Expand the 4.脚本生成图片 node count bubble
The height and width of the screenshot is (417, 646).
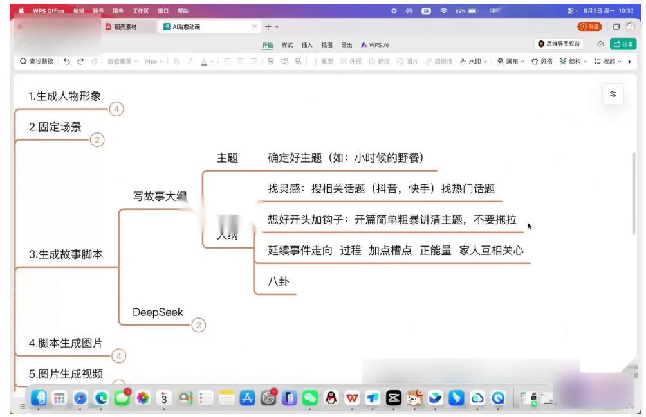tap(118, 356)
